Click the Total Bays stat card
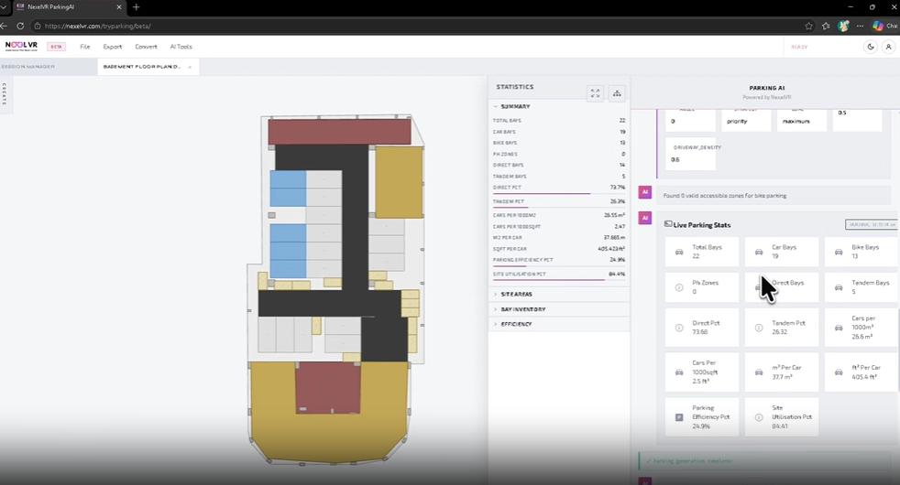Image resolution: width=900 pixels, height=485 pixels. pos(702,252)
